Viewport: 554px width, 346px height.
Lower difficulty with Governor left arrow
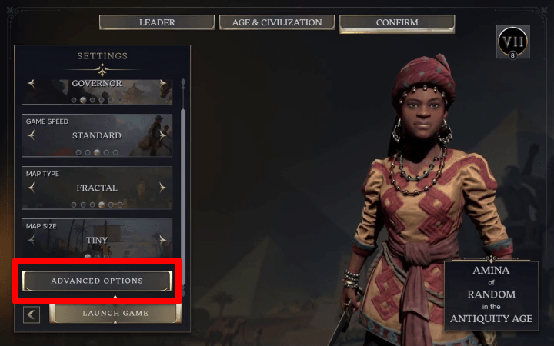pyautogui.click(x=32, y=83)
